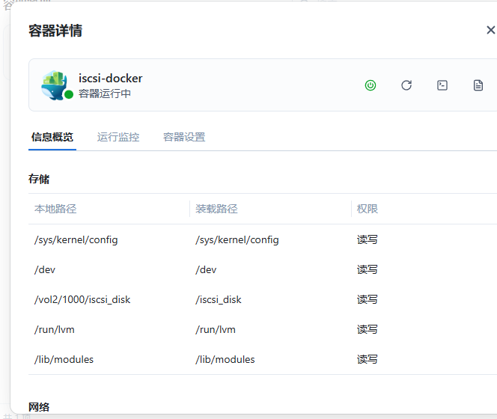Select mount path /iscsi_disk
This screenshot has width=497, height=419.
point(219,299)
